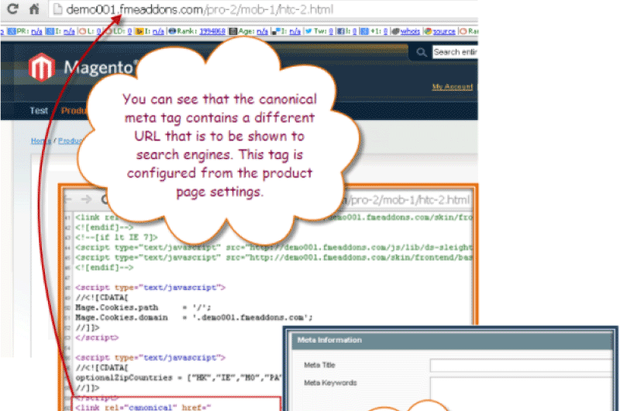This screenshot has width=620, height=411.
Task: Focus the Meta Keywords text area
Action: (521, 394)
